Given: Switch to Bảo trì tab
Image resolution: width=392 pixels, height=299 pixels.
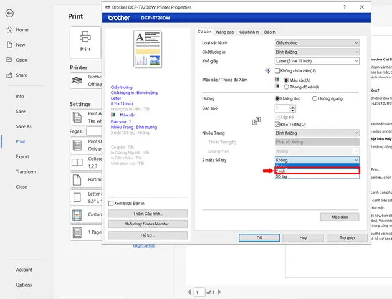Looking at the screenshot, I should 270,32.
